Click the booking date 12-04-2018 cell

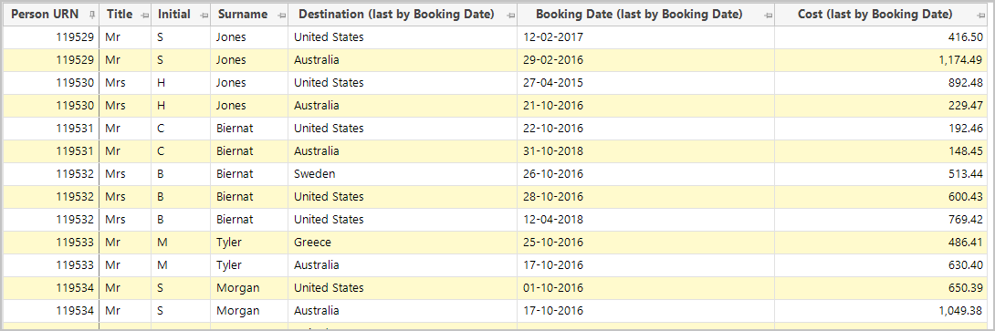pyautogui.click(x=645, y=220)
